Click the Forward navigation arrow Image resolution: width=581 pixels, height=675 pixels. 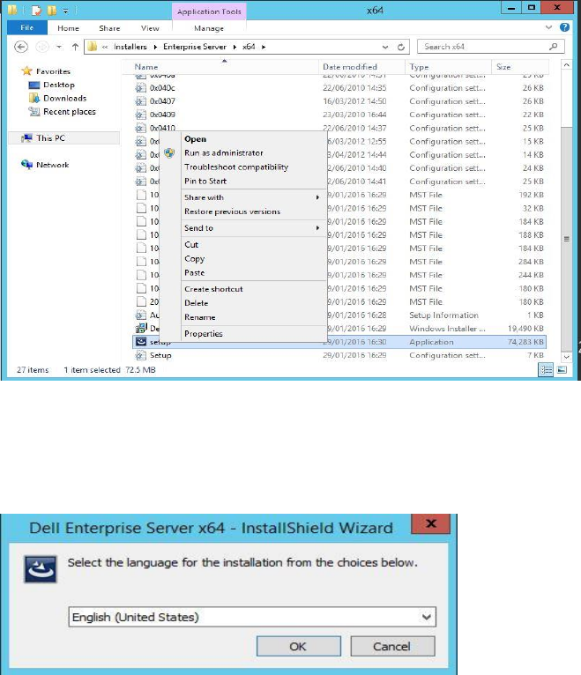[41, 47]
